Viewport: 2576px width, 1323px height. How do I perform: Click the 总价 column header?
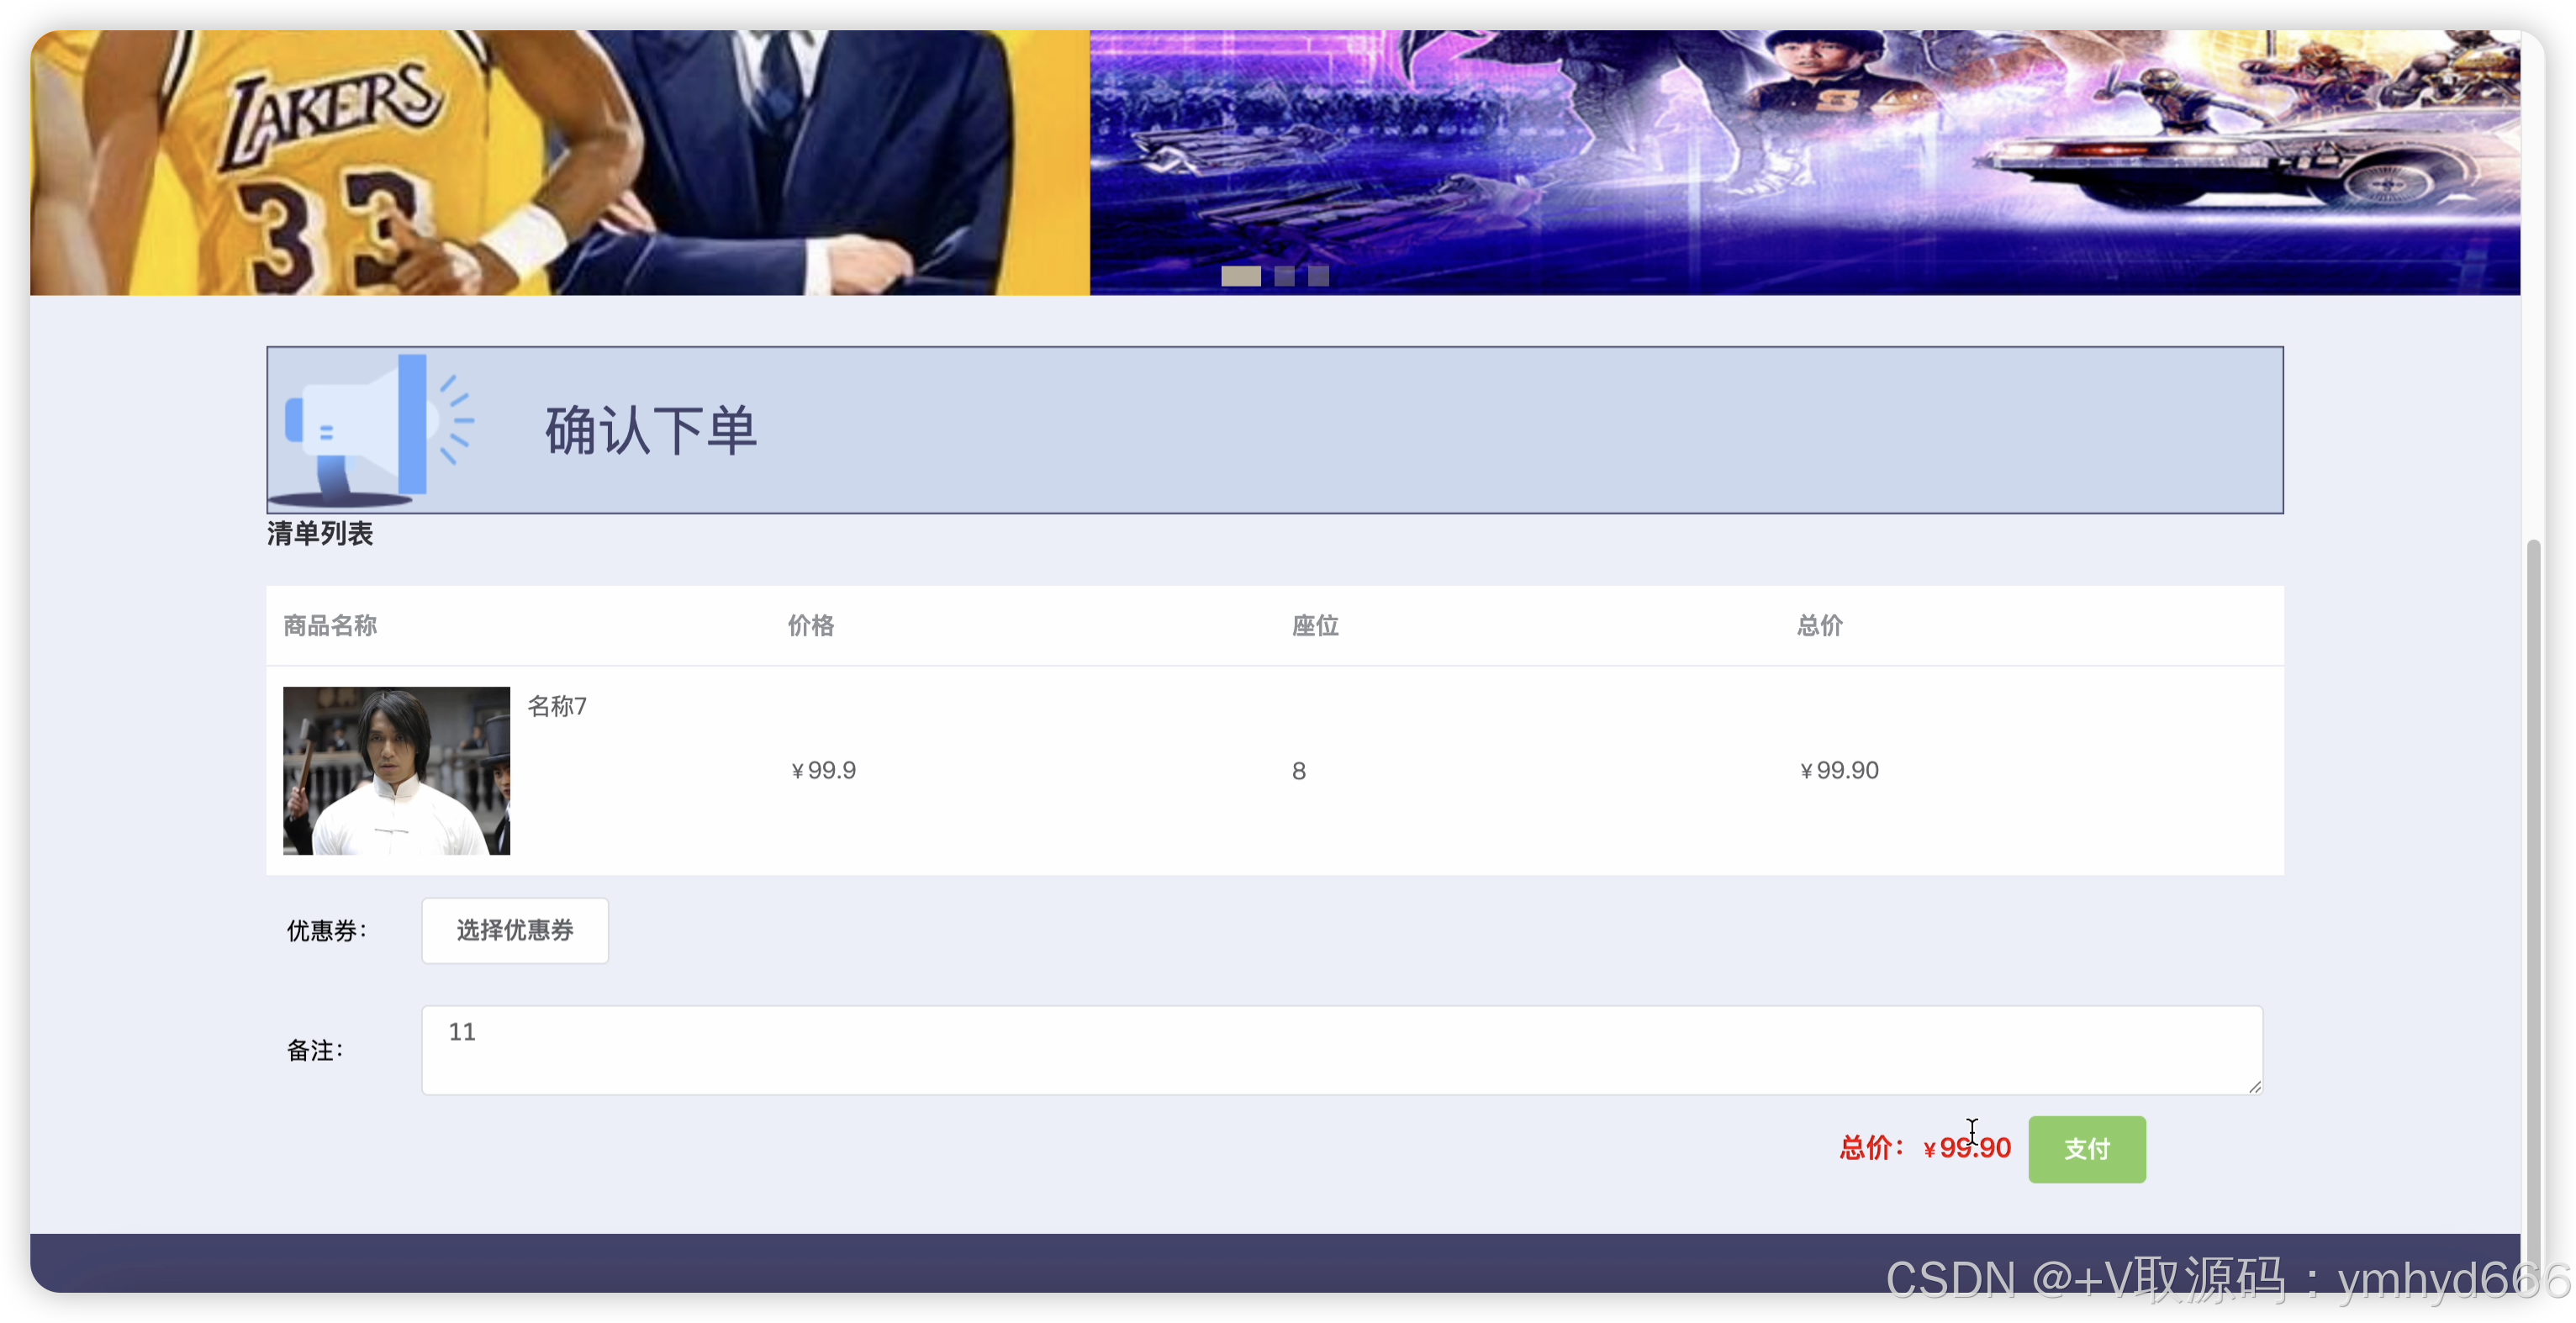(1819, 626)
